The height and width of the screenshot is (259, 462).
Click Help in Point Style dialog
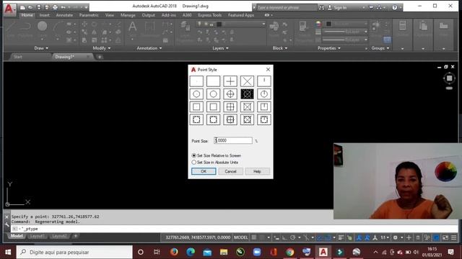tap(257, 171)
